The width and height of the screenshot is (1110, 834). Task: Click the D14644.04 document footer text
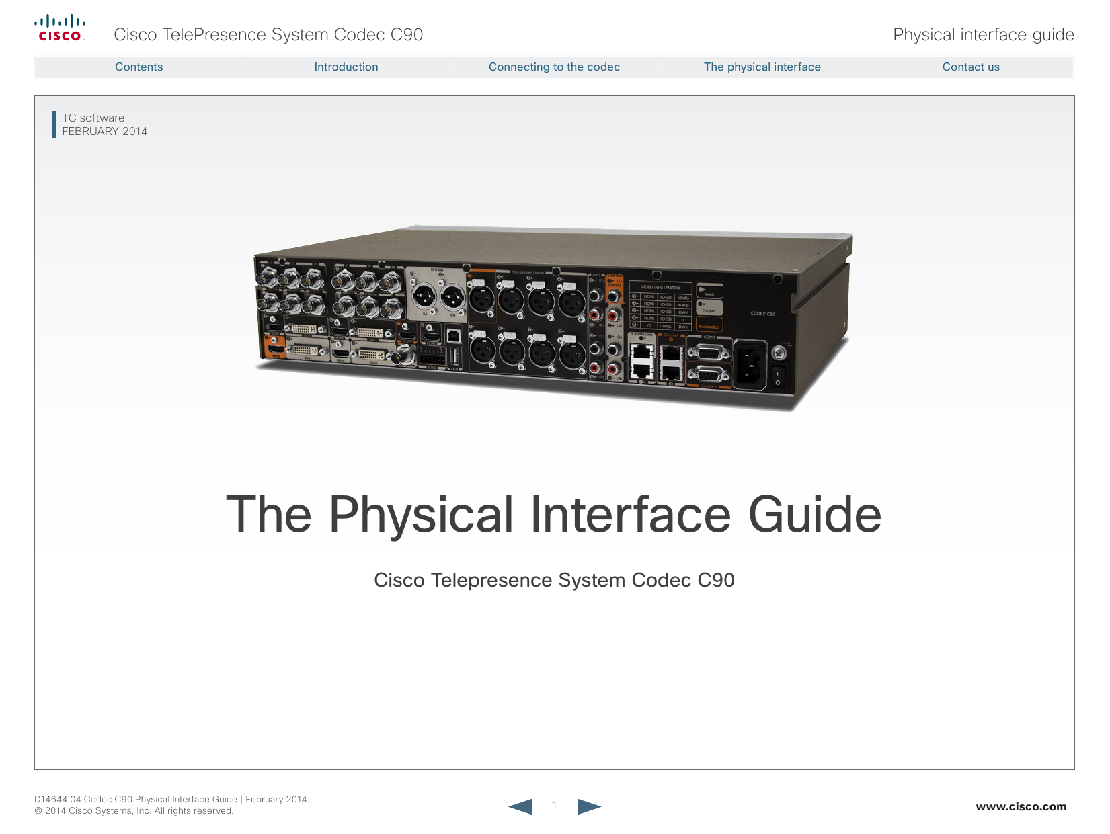click(171, 799)
